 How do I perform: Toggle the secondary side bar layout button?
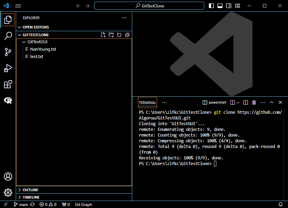[x=229, y=6]
